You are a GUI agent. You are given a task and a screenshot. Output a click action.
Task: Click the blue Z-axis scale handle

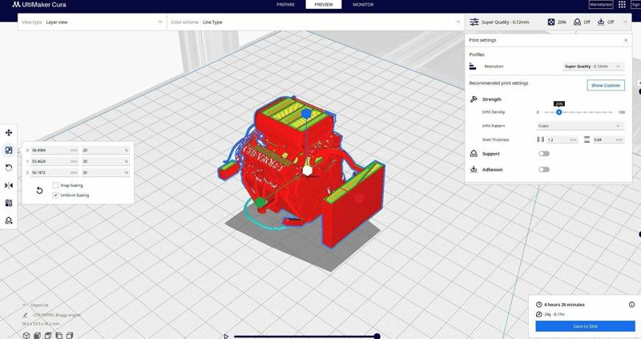point(306,113)
